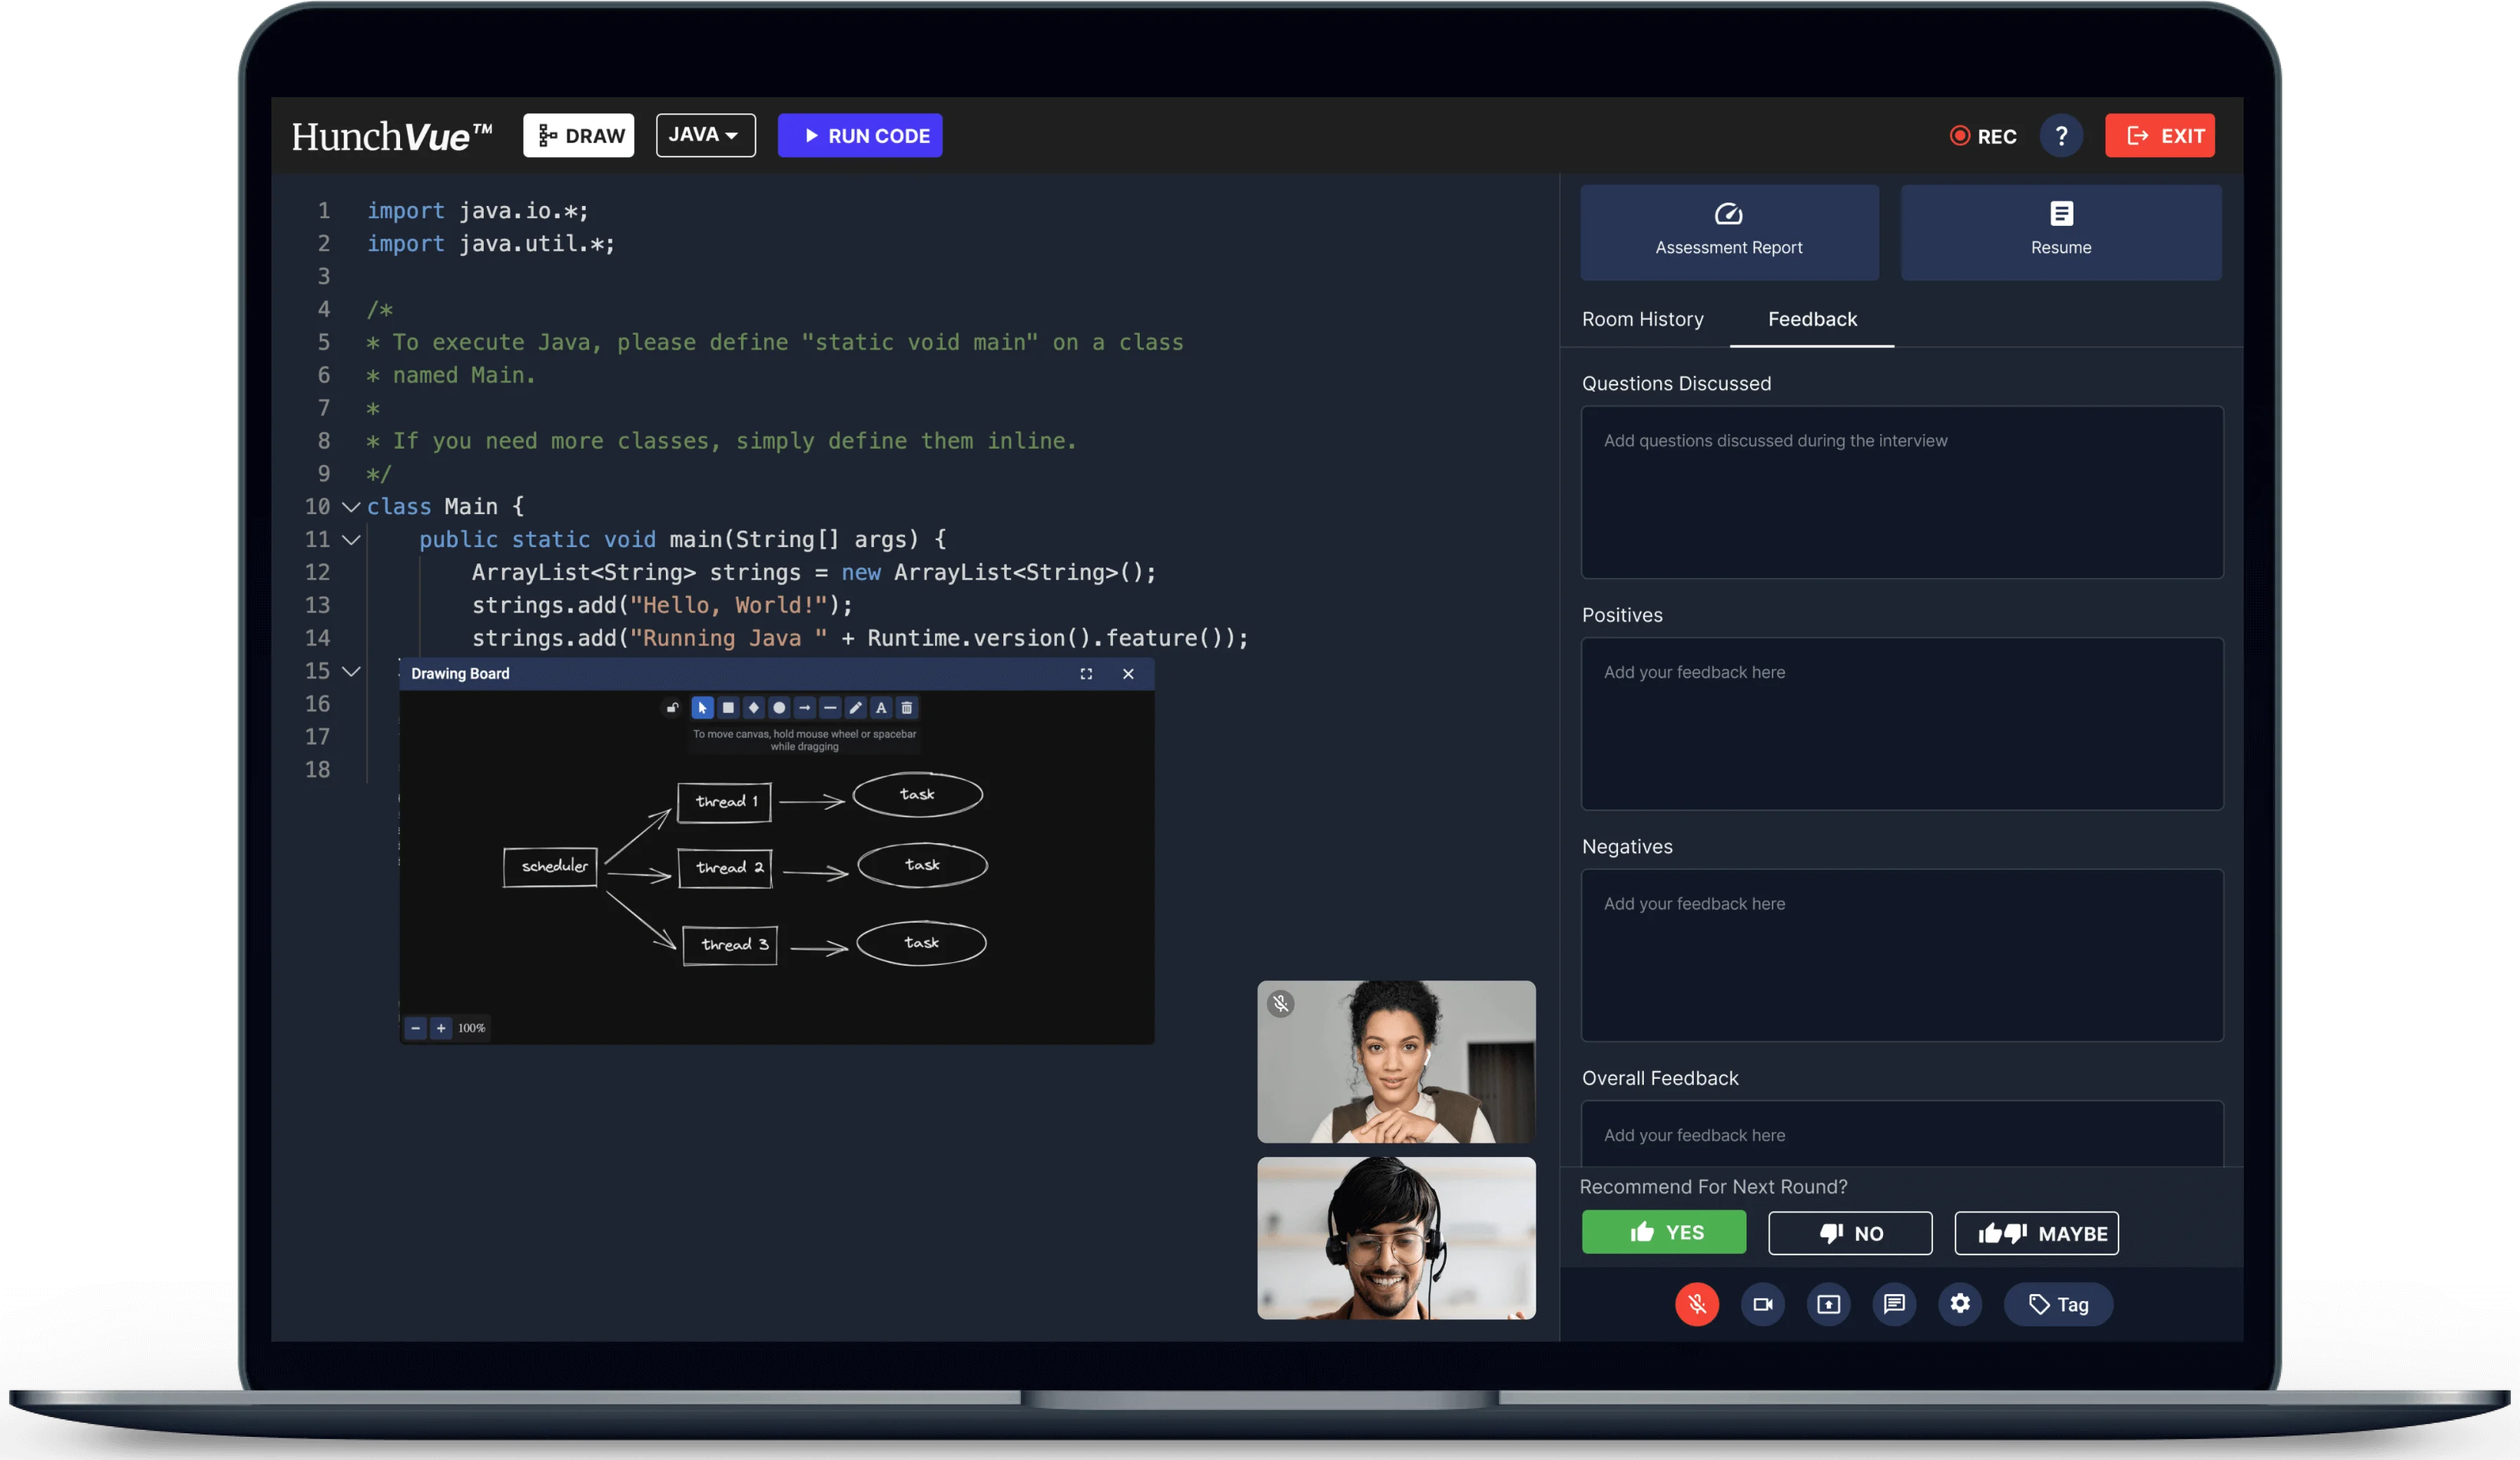Unmute the red microphone button

(x=1697, y=1304)
